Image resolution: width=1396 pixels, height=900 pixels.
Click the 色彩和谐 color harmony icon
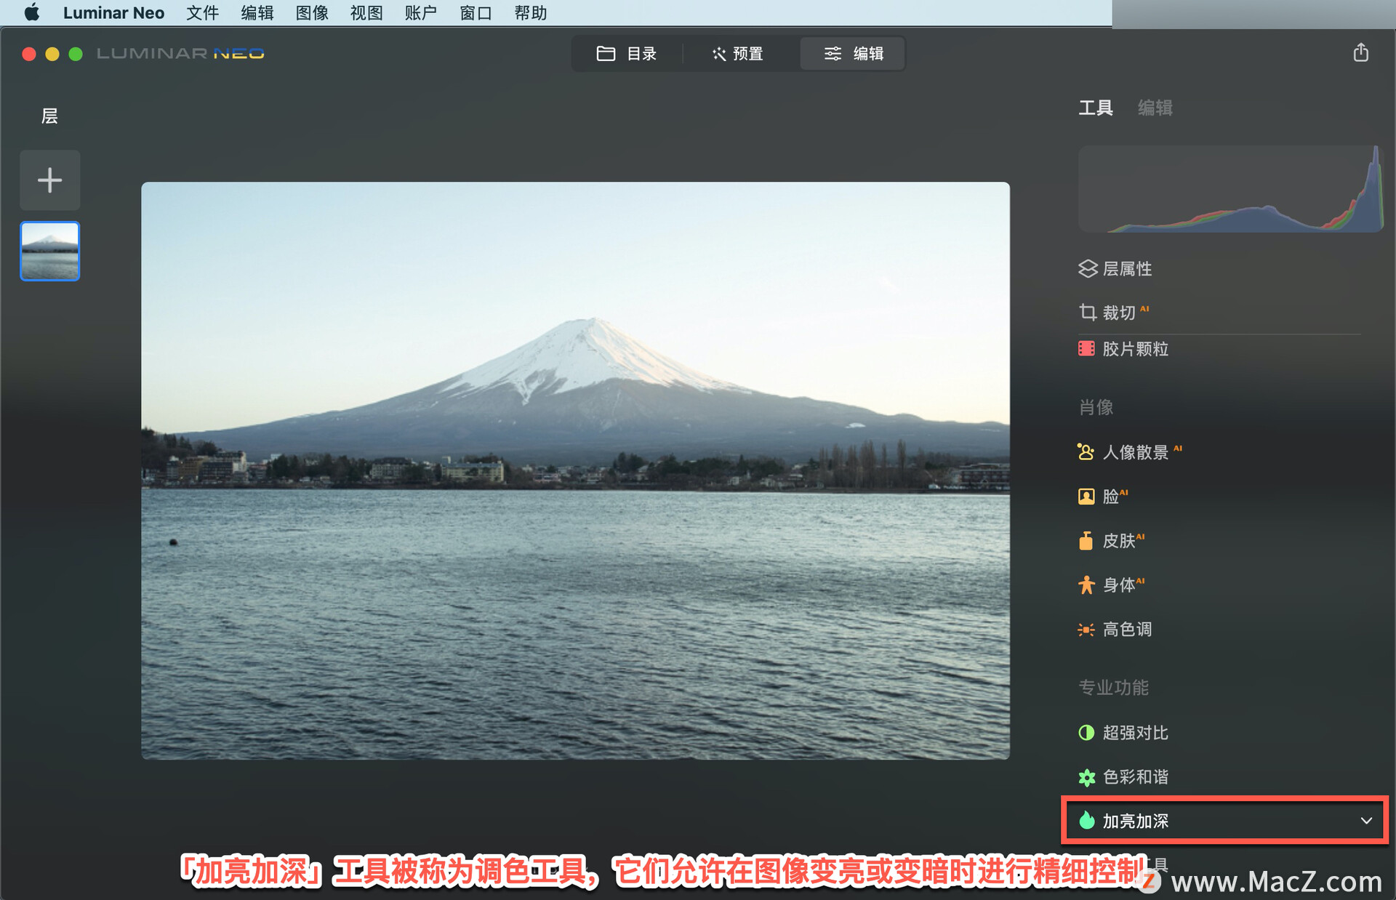[x=1086, y=777]
